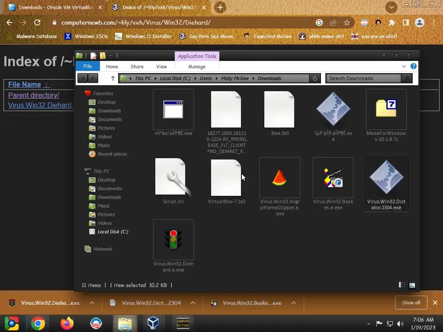The image size is (443, 332).
Task: Open new Chrome tab with plus
Action: (220, 7)
